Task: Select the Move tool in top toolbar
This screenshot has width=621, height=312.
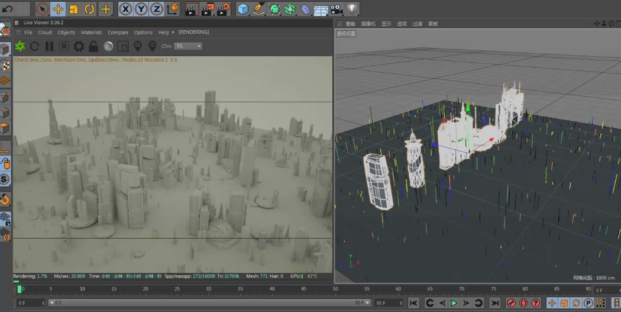Action: (58, 9)
